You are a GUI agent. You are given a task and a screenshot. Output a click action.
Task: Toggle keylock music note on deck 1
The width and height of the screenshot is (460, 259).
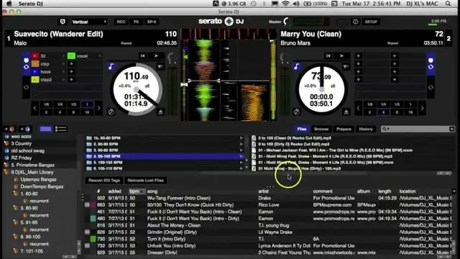coord(111,67)
